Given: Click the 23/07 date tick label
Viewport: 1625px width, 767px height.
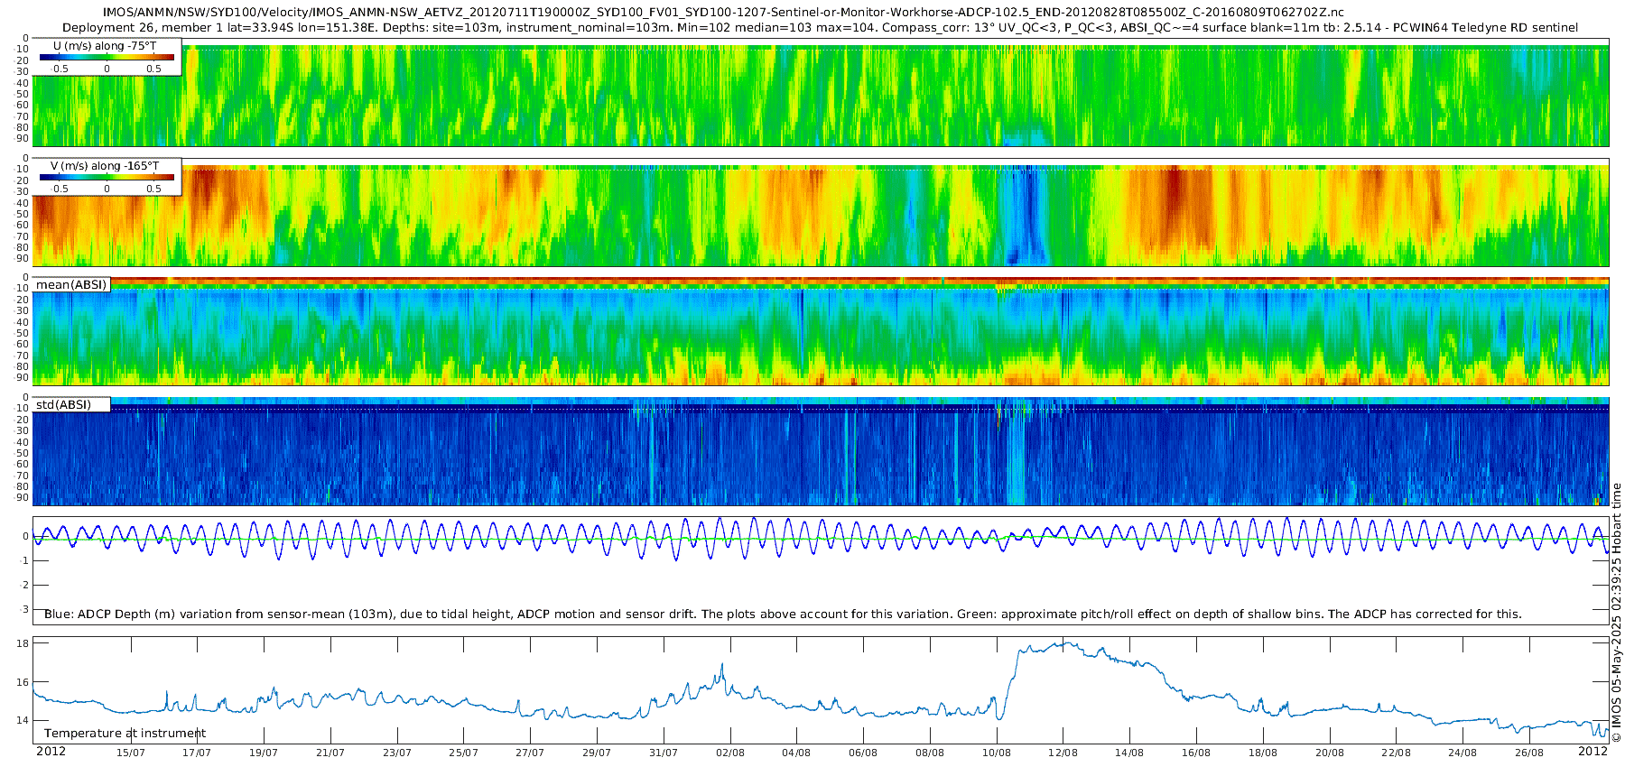Looking at the screenshot, I should 397,753.
